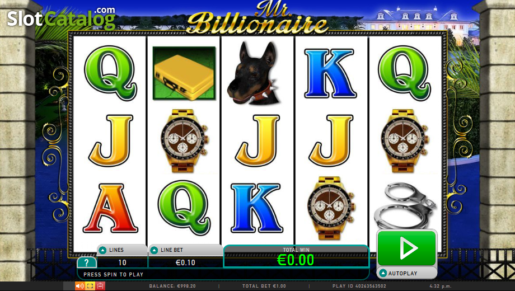This screenshot has width=515, height=291.
Task: Click the Mr. Billionaire title logo
Action: click(257, 18)
